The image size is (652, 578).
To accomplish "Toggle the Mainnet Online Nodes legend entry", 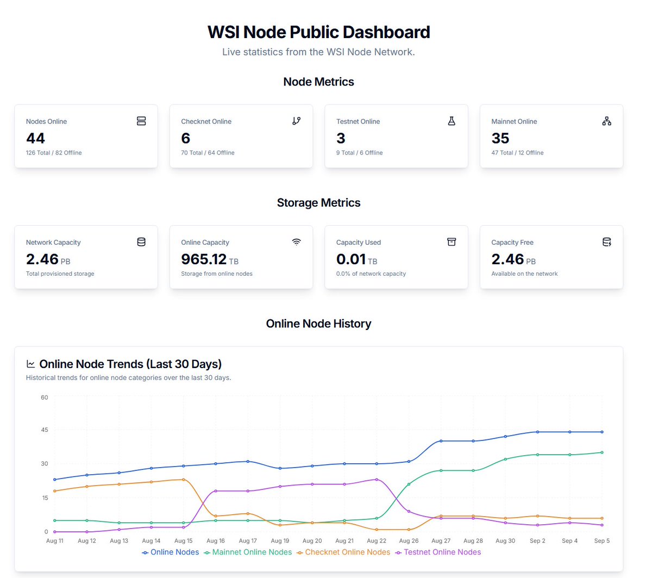I will pyautogui.click(x=248, y=552).
